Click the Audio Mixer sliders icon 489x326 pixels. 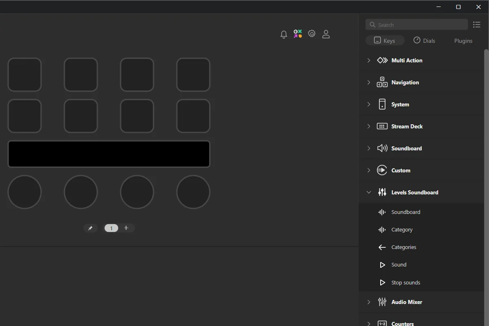click(382, 302)
